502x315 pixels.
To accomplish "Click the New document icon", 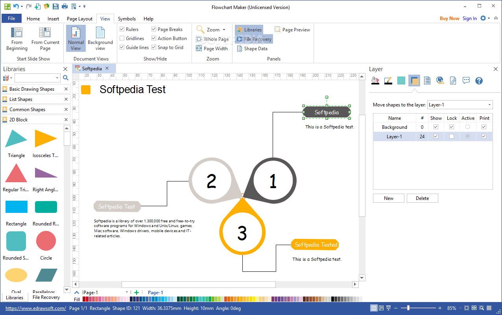I will click(x=37, y=6).
